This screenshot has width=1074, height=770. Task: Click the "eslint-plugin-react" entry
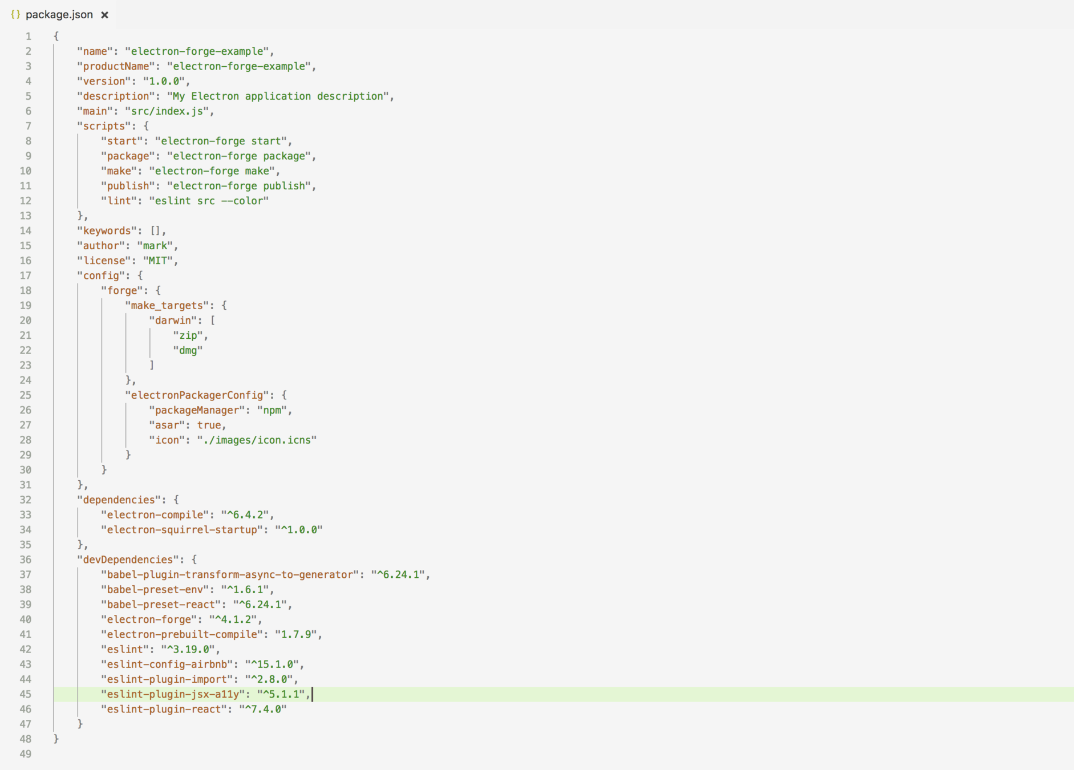(x=164, y=709)
